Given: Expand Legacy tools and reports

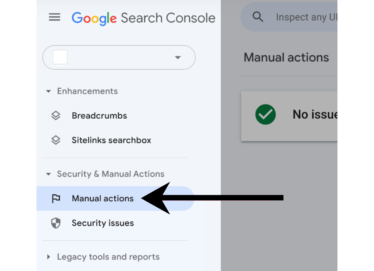Looking at the screenshot, I should [x=49, y=257].
